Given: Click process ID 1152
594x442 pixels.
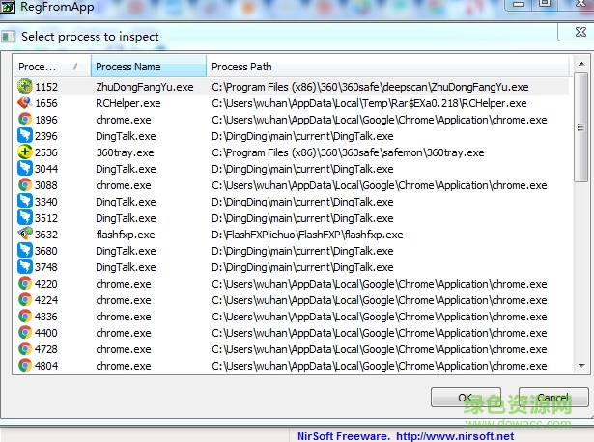Looking at the screenshot, I should [x=46, y=87].
